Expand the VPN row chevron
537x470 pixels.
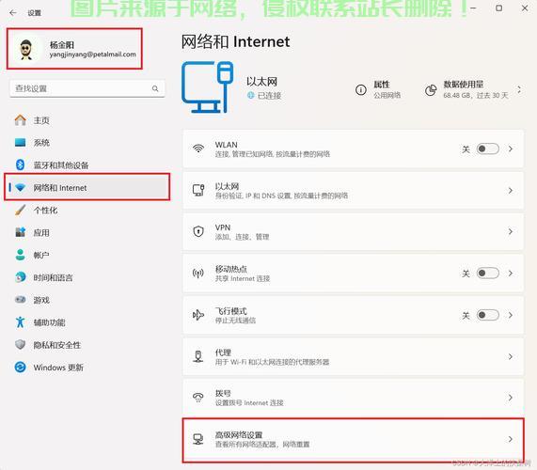point(511,232)
